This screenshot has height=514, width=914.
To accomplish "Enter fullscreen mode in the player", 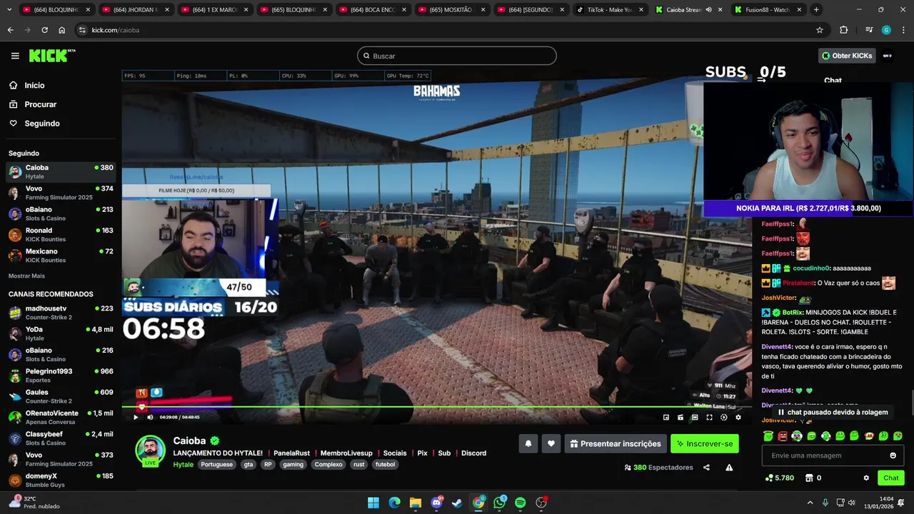I will (x=709, y=417).
